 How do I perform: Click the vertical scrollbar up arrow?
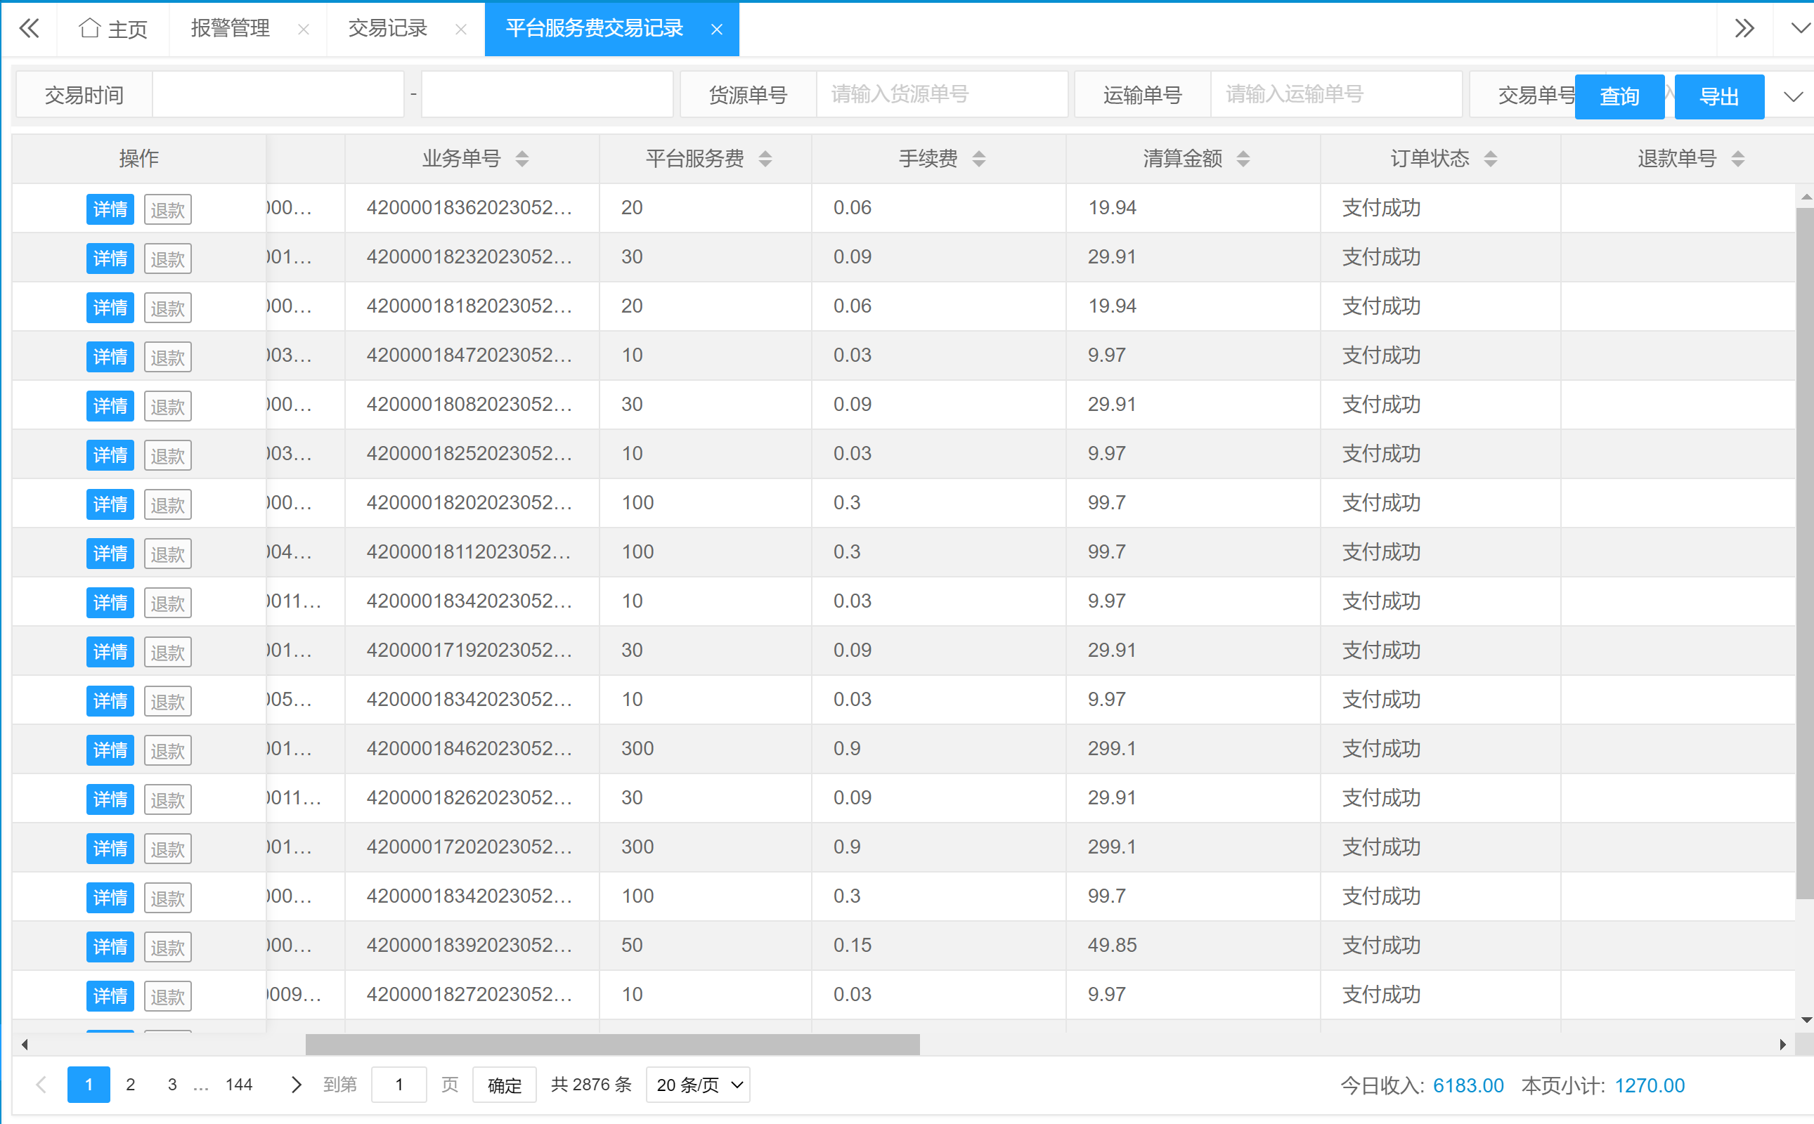[1806, 197]
